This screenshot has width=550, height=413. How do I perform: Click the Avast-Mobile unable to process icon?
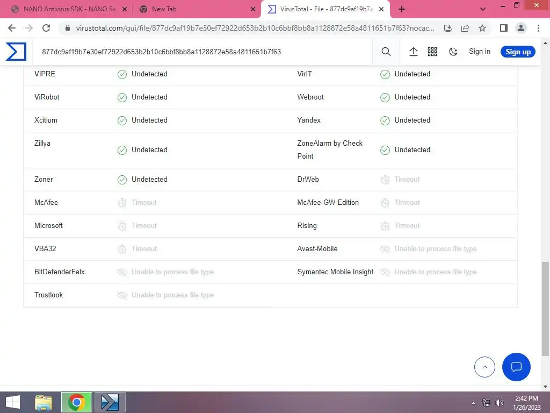tap(385, 250)
